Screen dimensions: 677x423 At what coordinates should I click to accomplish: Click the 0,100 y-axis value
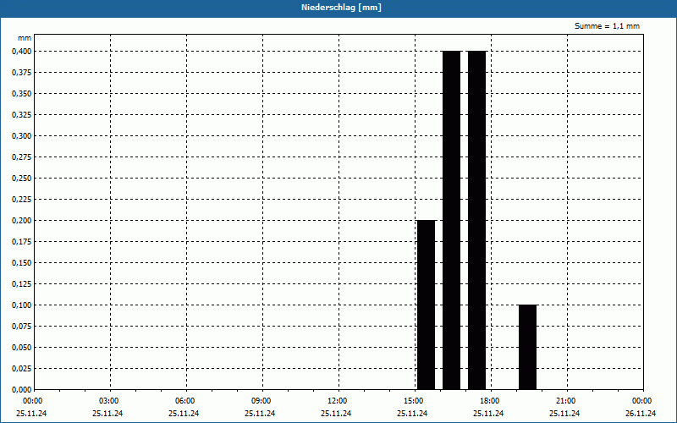tap(22, 305)
